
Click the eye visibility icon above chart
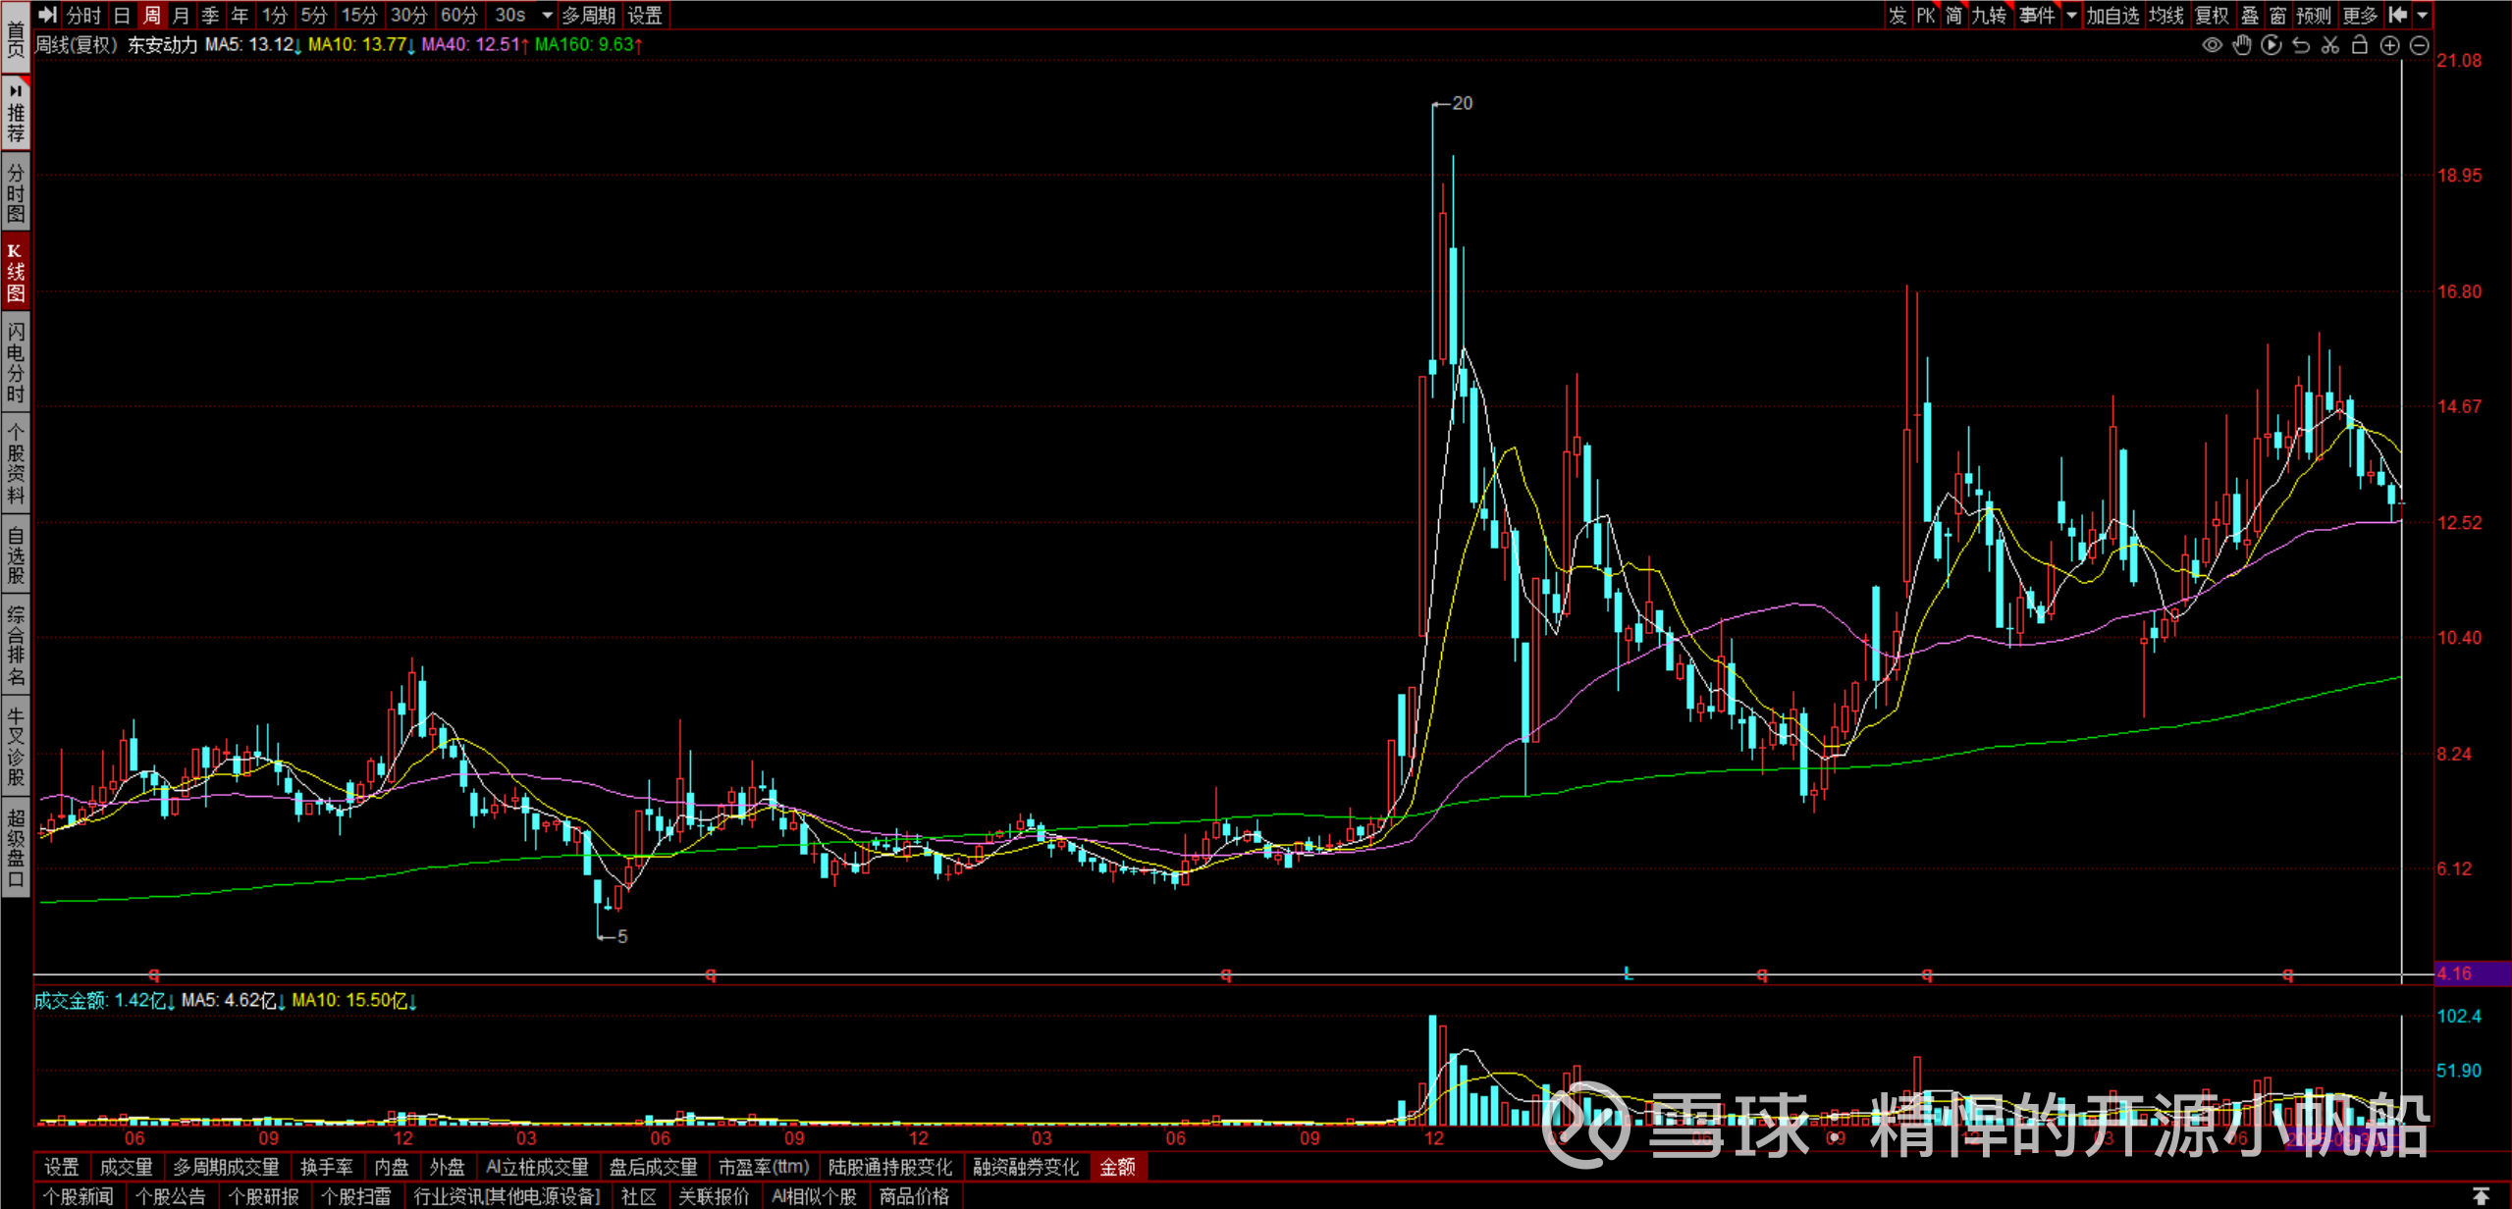(2212, 45)
